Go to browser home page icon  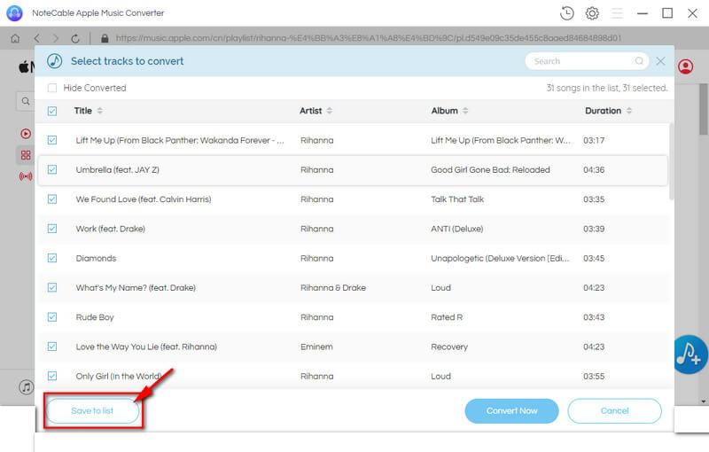pos(15,38)
